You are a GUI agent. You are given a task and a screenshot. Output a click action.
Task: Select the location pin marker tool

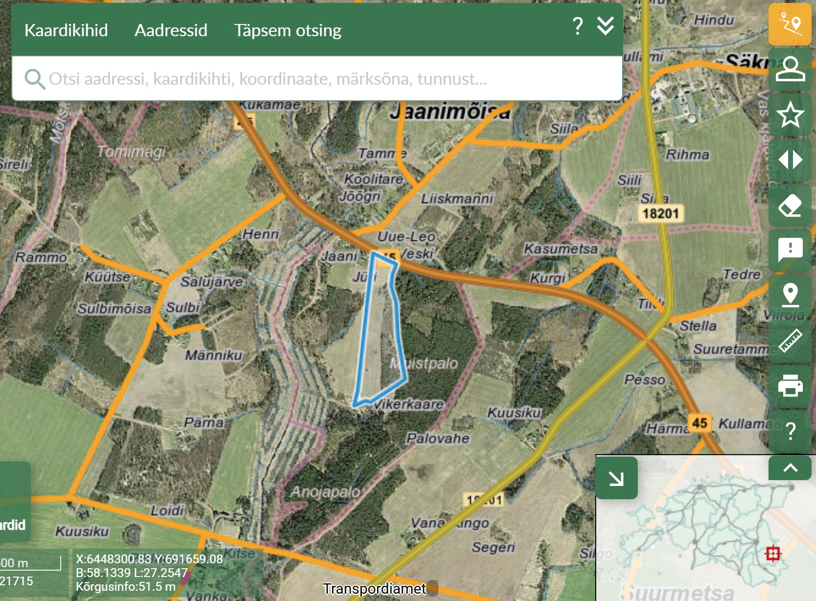[x=790, y=295]
